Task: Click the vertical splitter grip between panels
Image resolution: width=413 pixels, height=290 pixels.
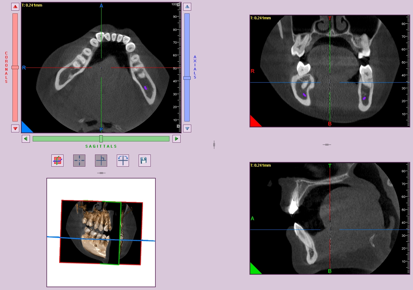Action: point(214,145)
